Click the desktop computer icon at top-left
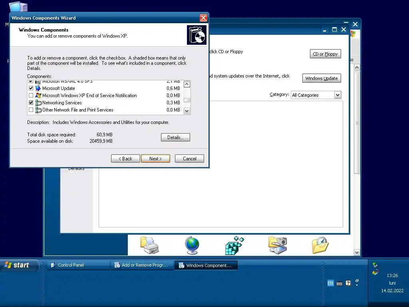Screen dimensions: 409x307 (x=18, y=7)
